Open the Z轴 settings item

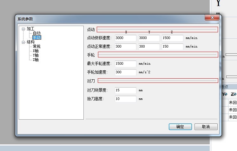pyautogui.click(x=36, y=60)
